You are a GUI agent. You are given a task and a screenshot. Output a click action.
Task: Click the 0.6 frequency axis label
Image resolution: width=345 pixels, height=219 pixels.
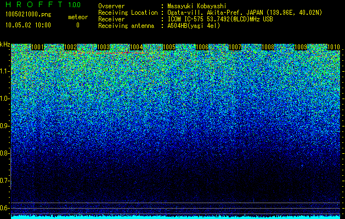pos(4,208)
